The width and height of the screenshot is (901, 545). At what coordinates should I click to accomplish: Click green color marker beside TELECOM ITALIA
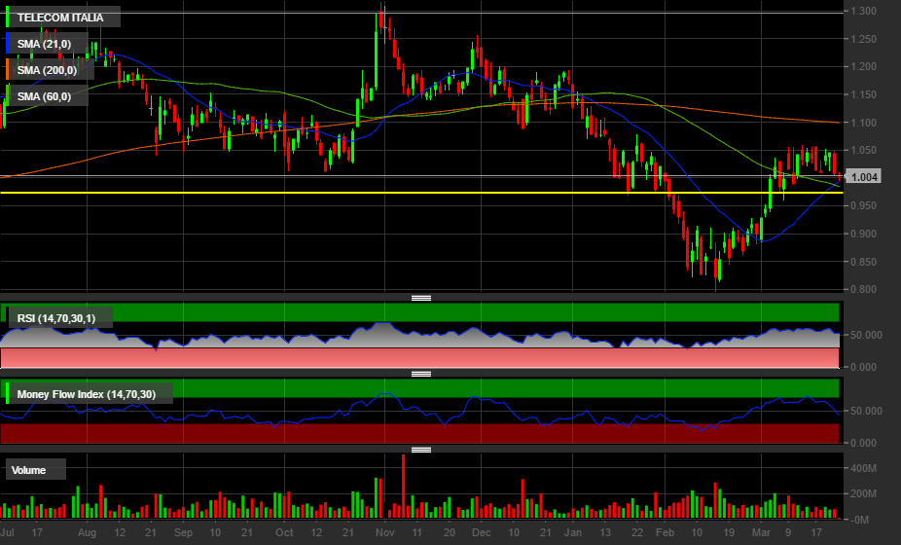pos(7,17)
